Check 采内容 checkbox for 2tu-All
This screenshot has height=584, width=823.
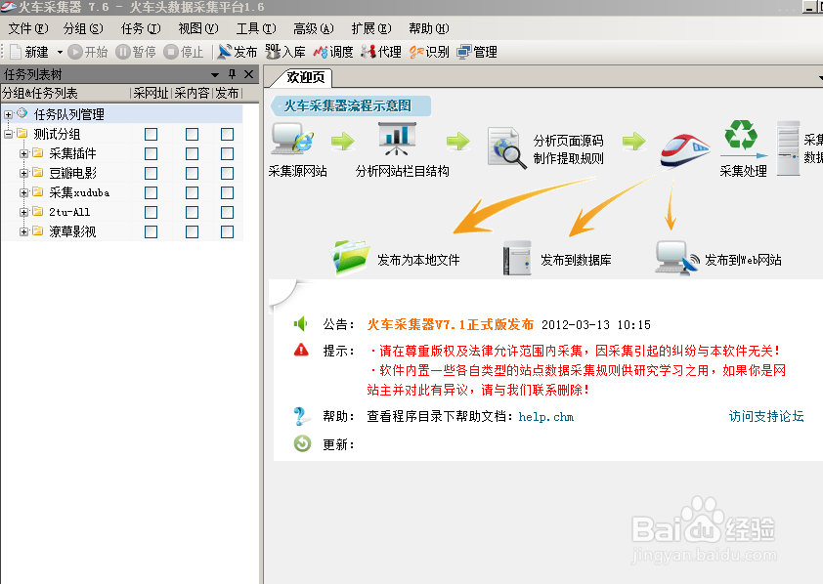193,212
